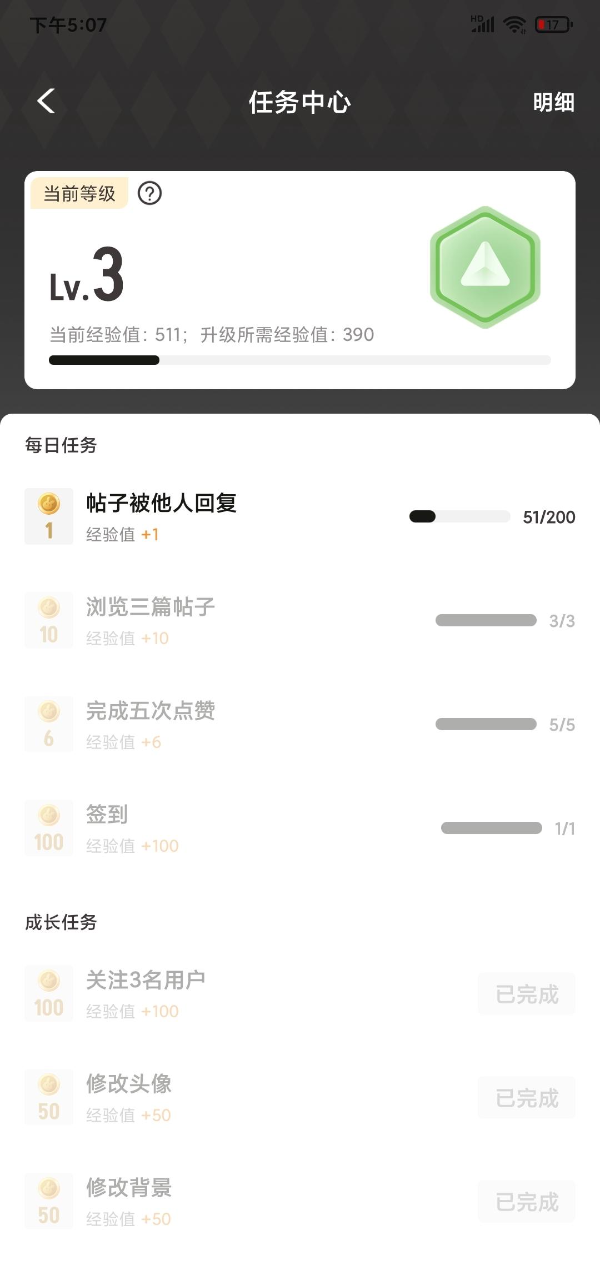This screenshot has height=1266, width=600.
Task: Tap the 51/200 reply progress bar
Action: pos(459,516)
